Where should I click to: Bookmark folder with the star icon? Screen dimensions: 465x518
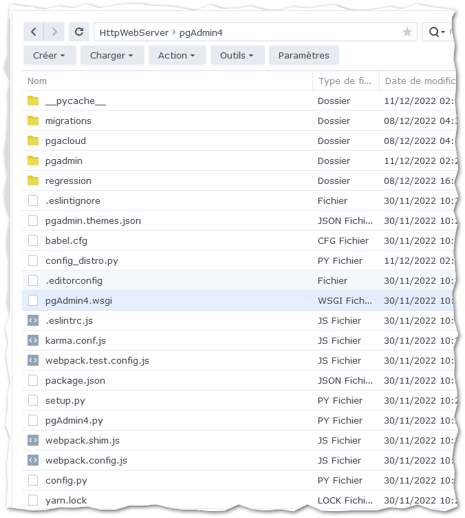click(x=407, y=32)
